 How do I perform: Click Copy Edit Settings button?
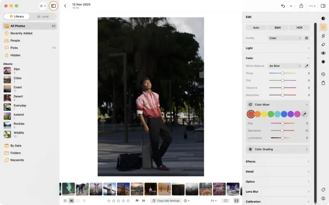tap(166, 201)
